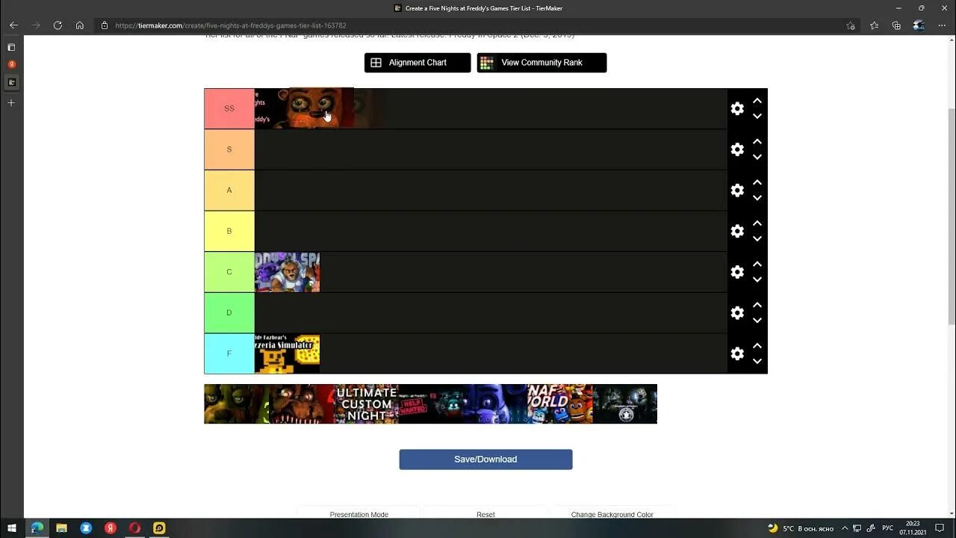
Task: Pick the Help Wanted thumbnail
Action: 430,404
